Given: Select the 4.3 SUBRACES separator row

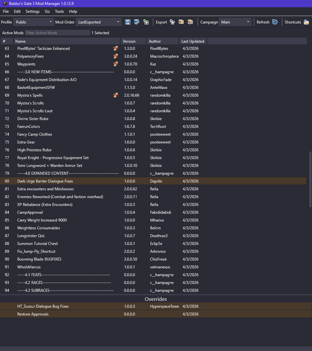Looking at the screenshot, I should [153, 290].
